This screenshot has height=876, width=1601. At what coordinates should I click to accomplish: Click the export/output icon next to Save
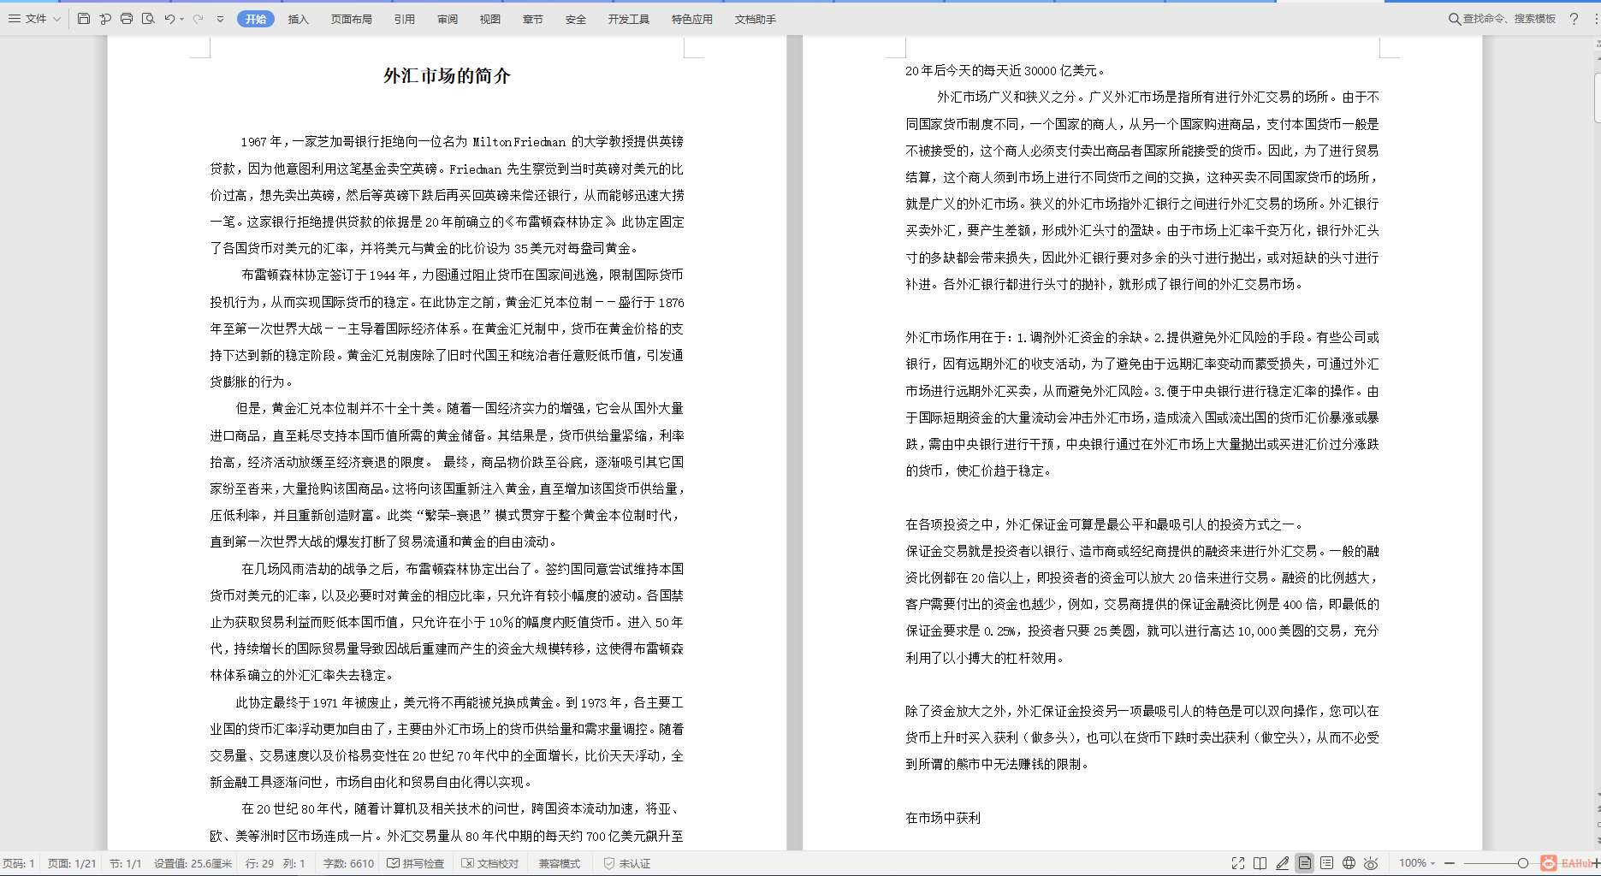(105, 19)
